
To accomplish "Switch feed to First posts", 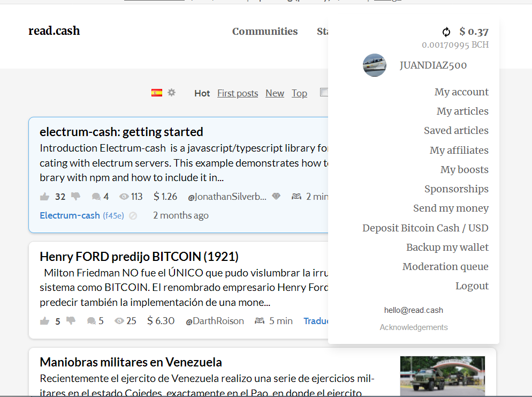I will 238,93.
